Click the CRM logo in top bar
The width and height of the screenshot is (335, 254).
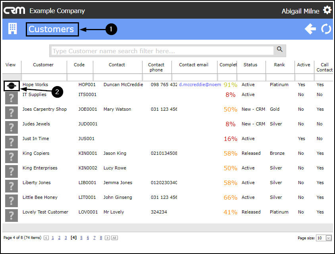14,10
